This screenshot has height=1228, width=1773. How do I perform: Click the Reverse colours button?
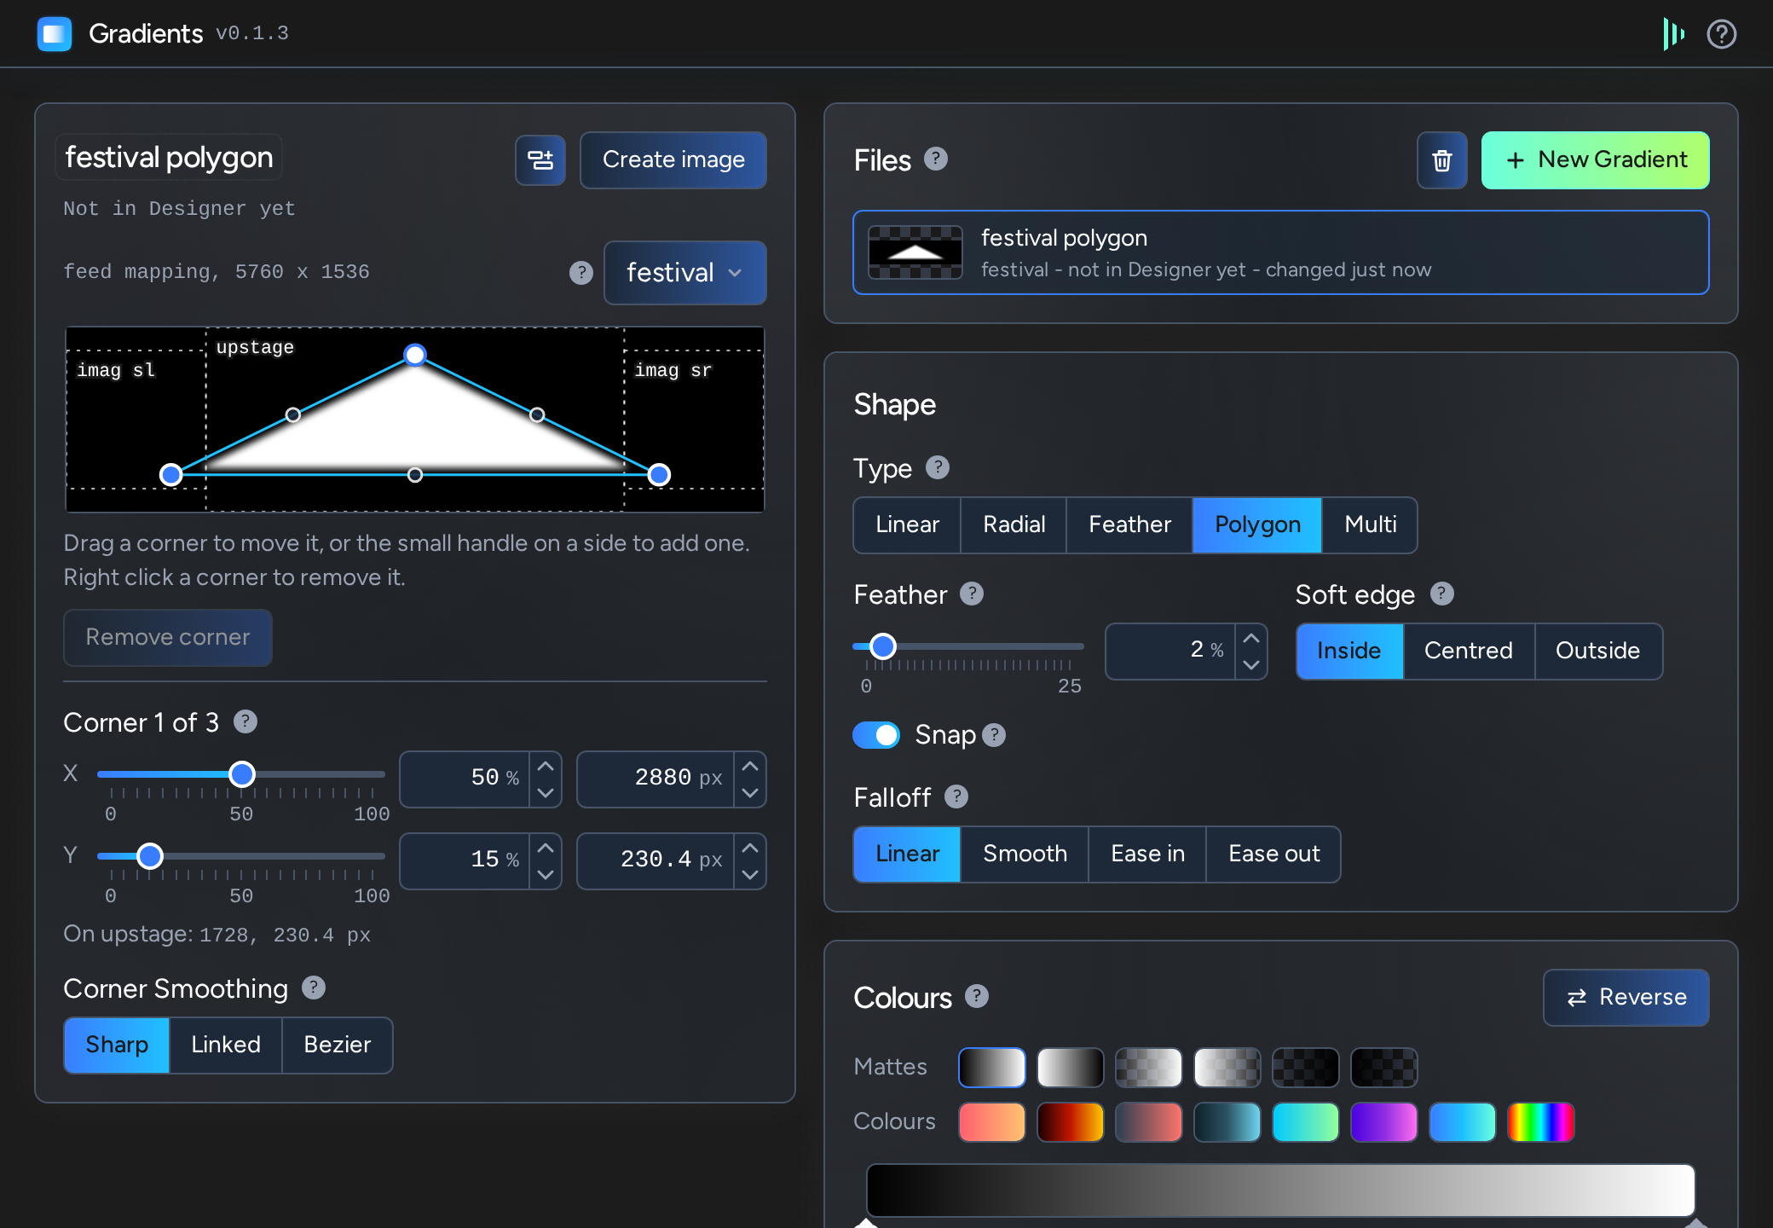pyautogui.click(x=1626, y=997)
